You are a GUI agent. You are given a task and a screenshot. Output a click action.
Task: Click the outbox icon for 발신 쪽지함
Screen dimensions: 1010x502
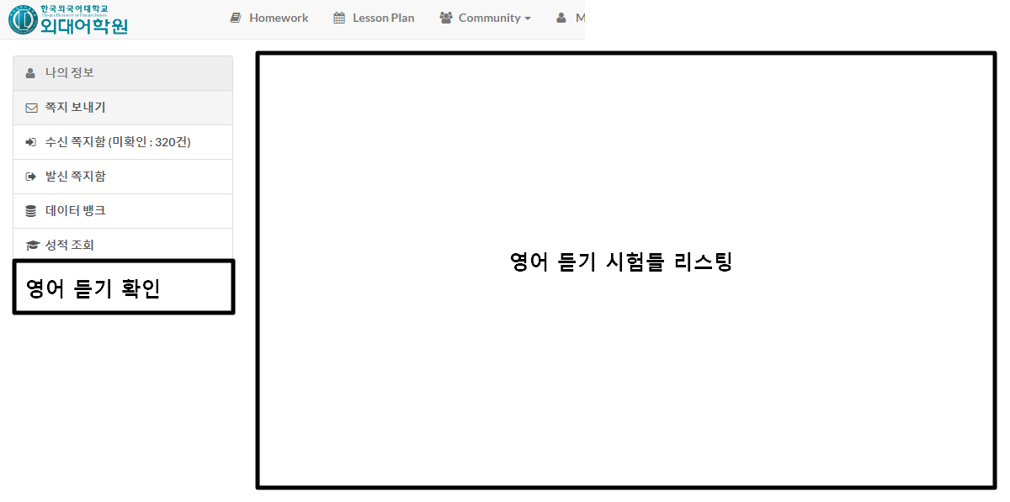click(x=31, y=177)
